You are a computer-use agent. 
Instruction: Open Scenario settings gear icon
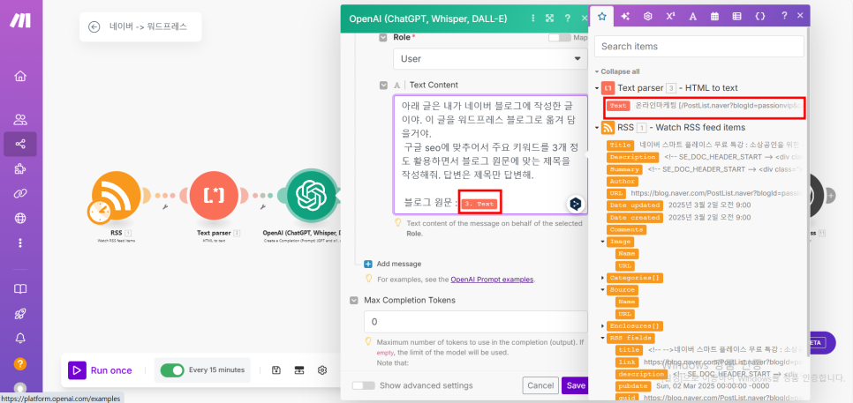point(322,369)
